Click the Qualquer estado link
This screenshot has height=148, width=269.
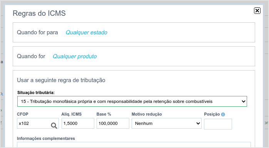[87, 32]
